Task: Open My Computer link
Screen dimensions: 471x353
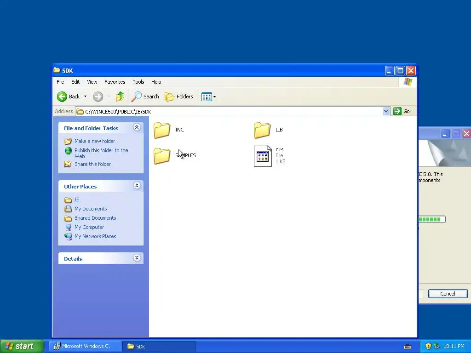Action: (89, 227)
